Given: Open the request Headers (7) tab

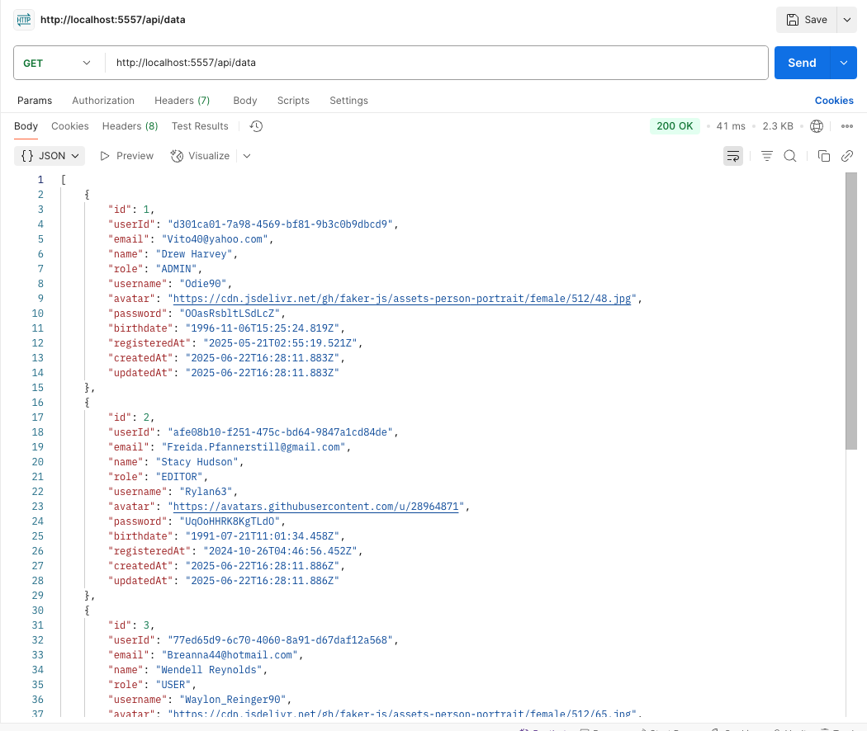Looking at the screenshot, I should coord(182,101).
